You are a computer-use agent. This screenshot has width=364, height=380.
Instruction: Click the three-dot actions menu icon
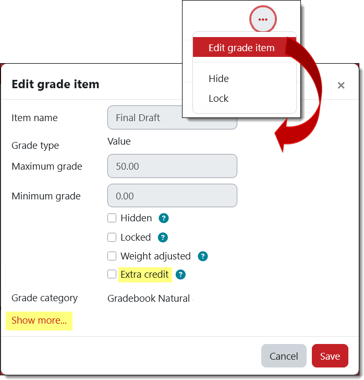click(263, 20)
